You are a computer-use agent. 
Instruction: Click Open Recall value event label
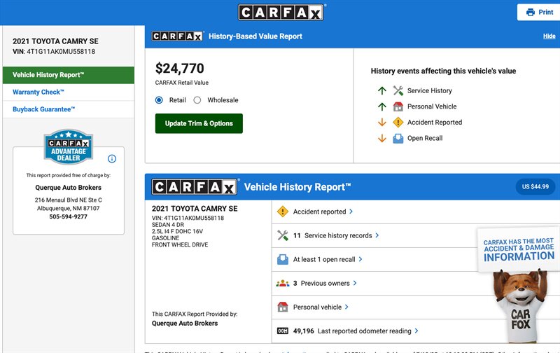point(425,138)
